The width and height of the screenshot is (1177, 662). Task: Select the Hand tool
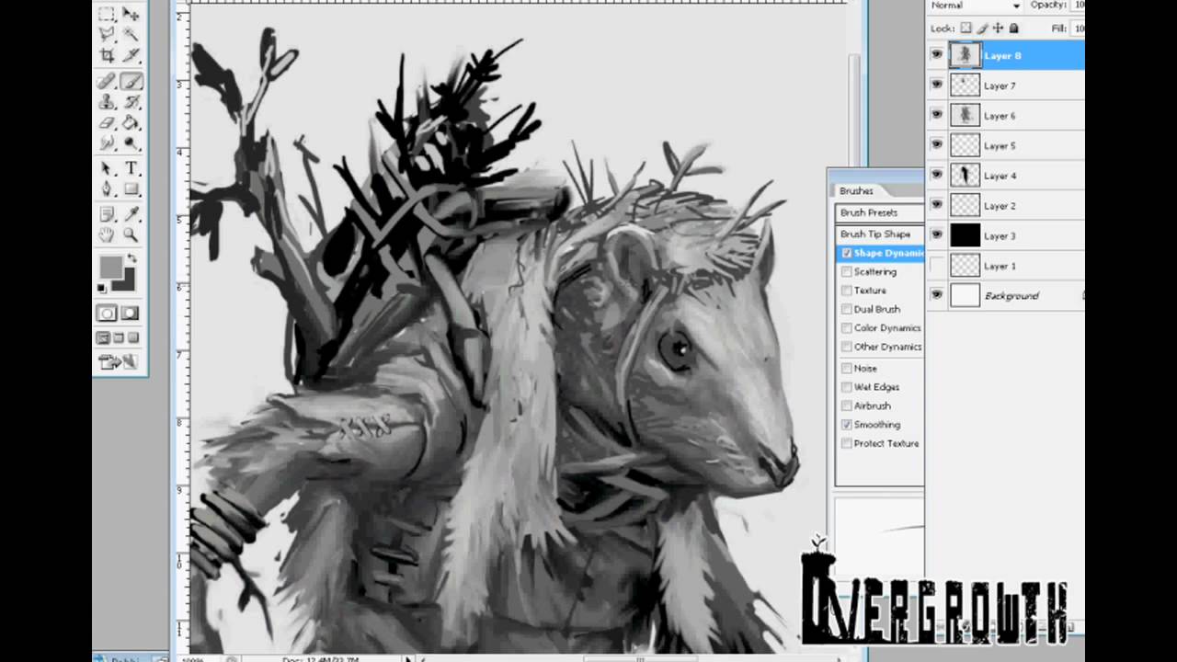click(108, 235)
